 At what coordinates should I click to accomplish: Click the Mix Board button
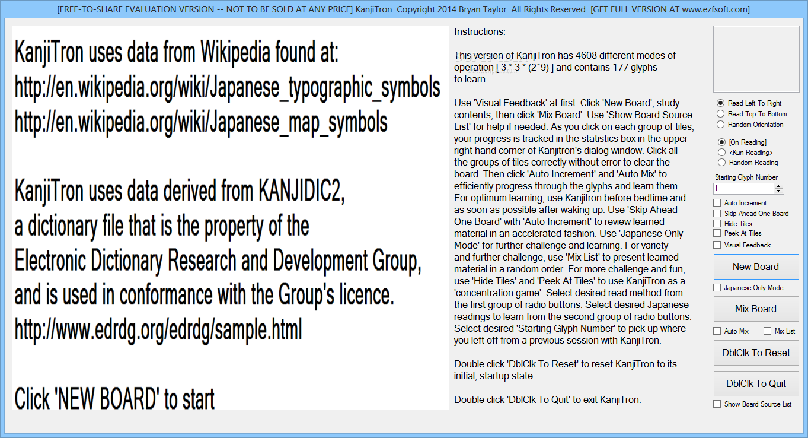[x=756, y=309]
